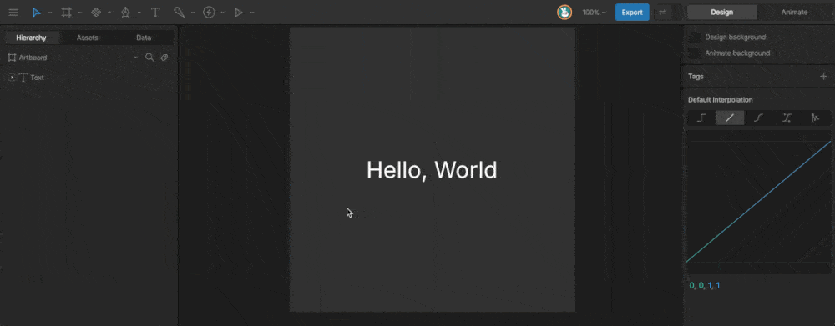This screenshot has width=835, height=326.
Task: Choose Cubic interpolation curve icon
Action: pyautogui.click(x=758, y=118)
